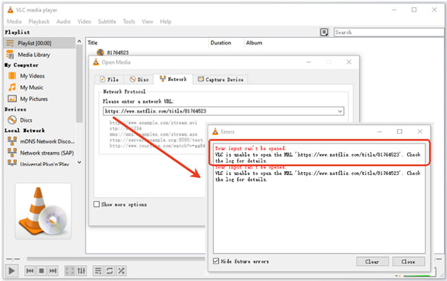Open the Media menu
Image resolution: width=447 pixels, height=281 pixels.
(14, 21)
